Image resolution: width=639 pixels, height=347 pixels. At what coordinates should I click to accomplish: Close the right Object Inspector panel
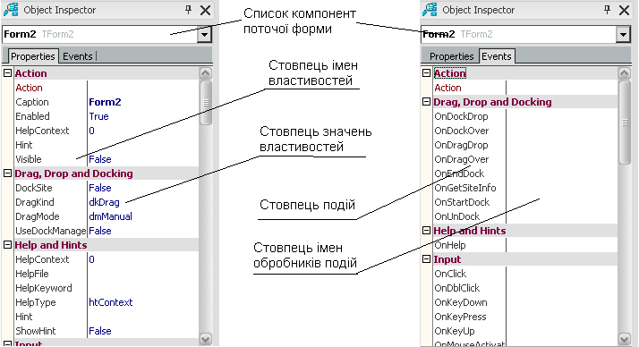point(625,10)
